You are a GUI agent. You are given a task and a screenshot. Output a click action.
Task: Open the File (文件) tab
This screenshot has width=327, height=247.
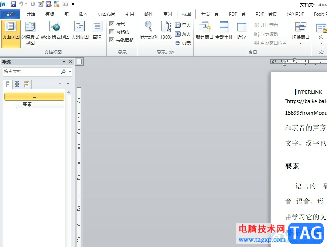coord(10,14)
